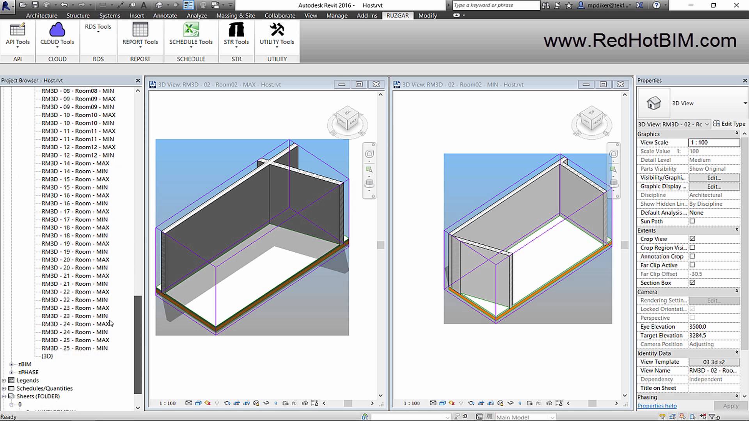Click the 03 3d s2 View Template button
This screenshot has height=421, width=749.
pyautogui.click(x=714, y=362)
